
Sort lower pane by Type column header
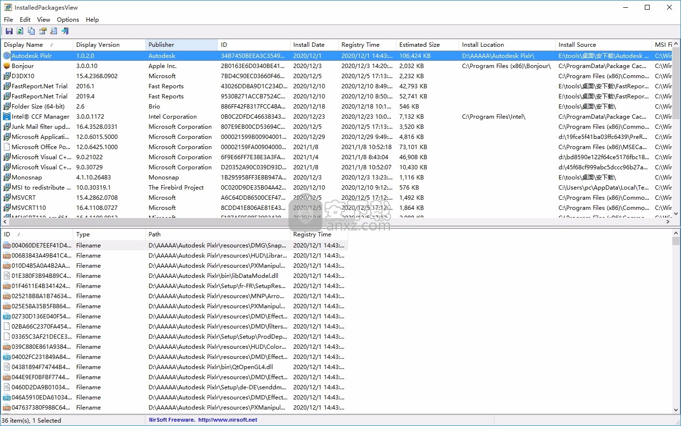tap(109, 234)
